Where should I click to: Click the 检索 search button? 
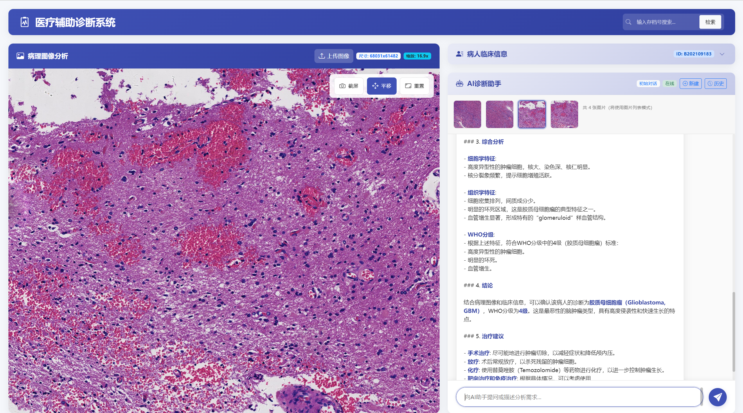pyautogui.click(x=710, y=22)
